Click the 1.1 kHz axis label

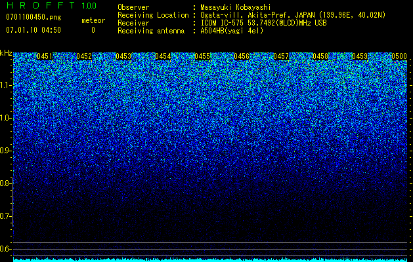[5, 85]
